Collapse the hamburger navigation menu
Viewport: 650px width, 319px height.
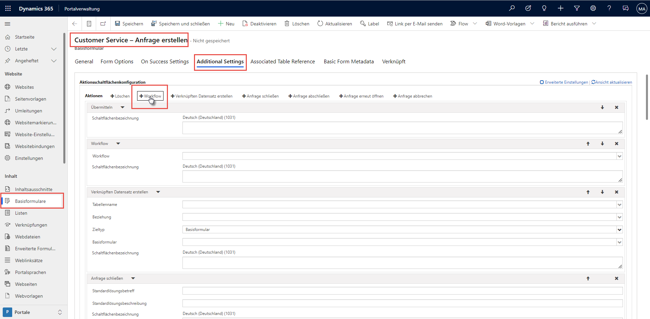7,24
